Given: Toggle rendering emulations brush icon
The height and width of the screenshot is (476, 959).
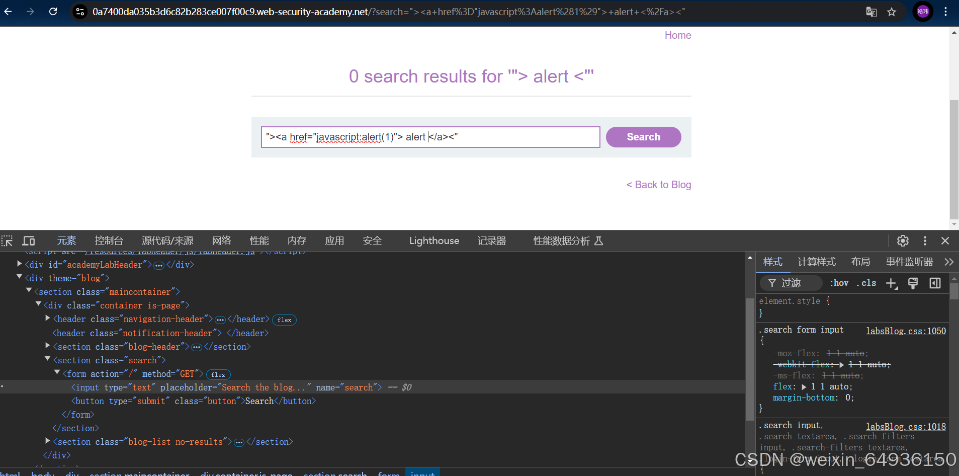Looking at the screenshot, I should [x=913, y=283].
